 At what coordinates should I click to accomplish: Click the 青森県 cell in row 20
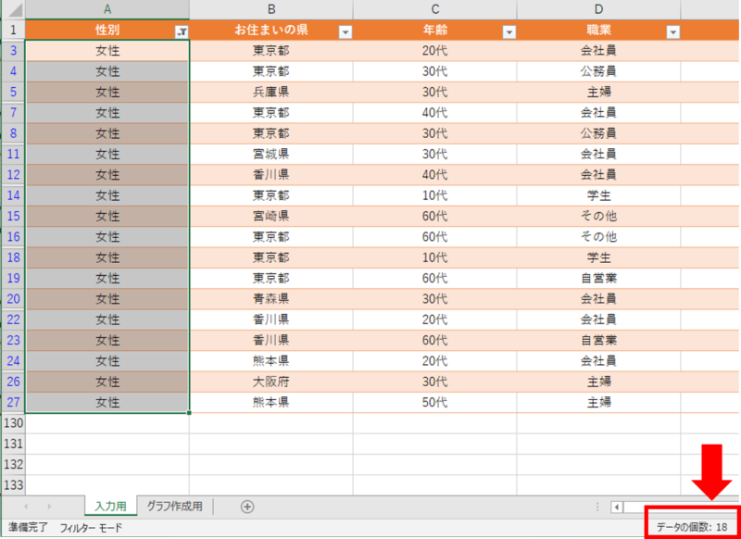click(x=271, y=299)
